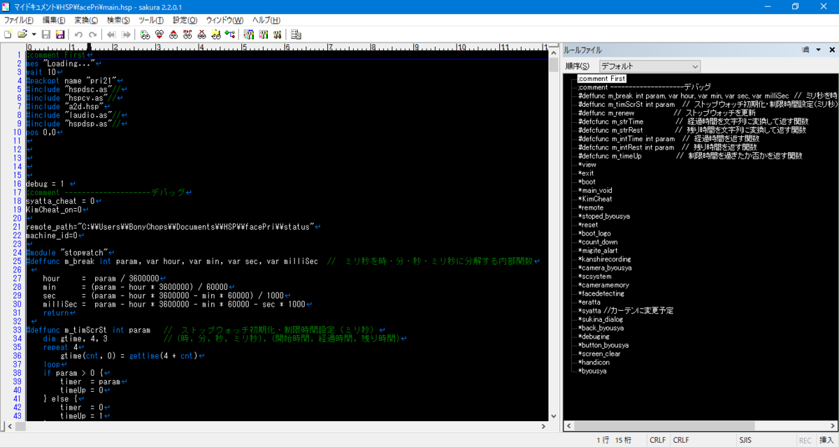Screen dimensions: 839x447
Task: Click the ruler above the editor
Action: [x=287, y=47]
